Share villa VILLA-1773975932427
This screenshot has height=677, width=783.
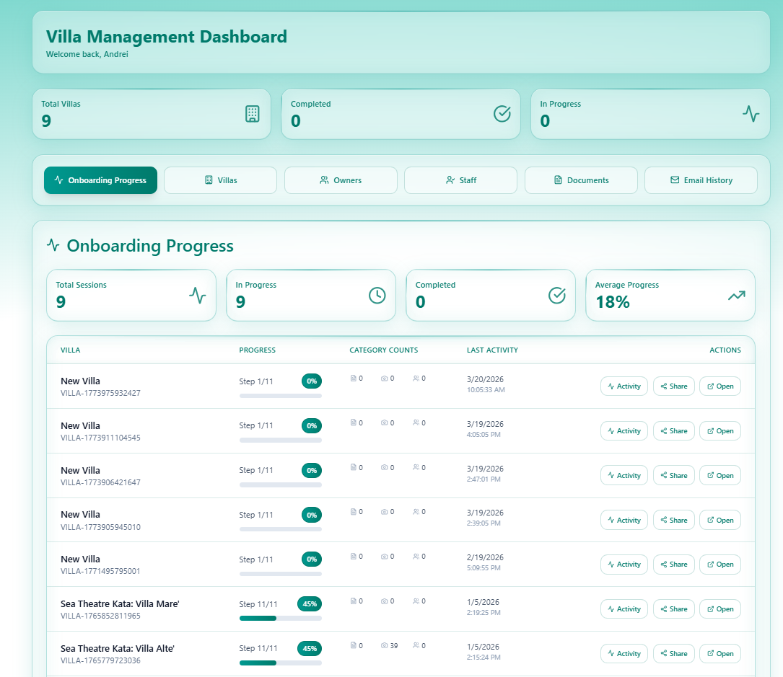click(673, 386)
